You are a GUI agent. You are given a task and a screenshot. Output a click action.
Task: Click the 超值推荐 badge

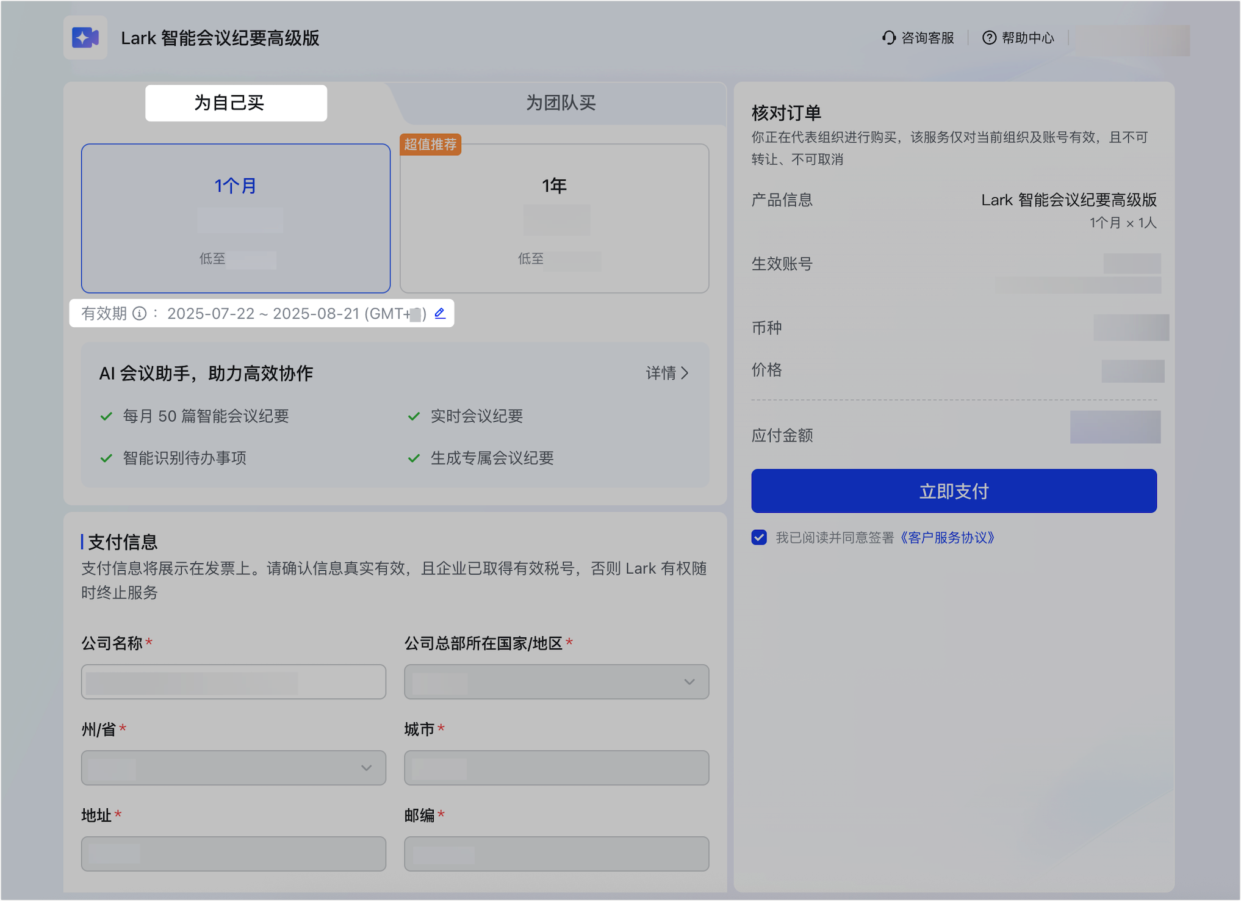[430, 145]
